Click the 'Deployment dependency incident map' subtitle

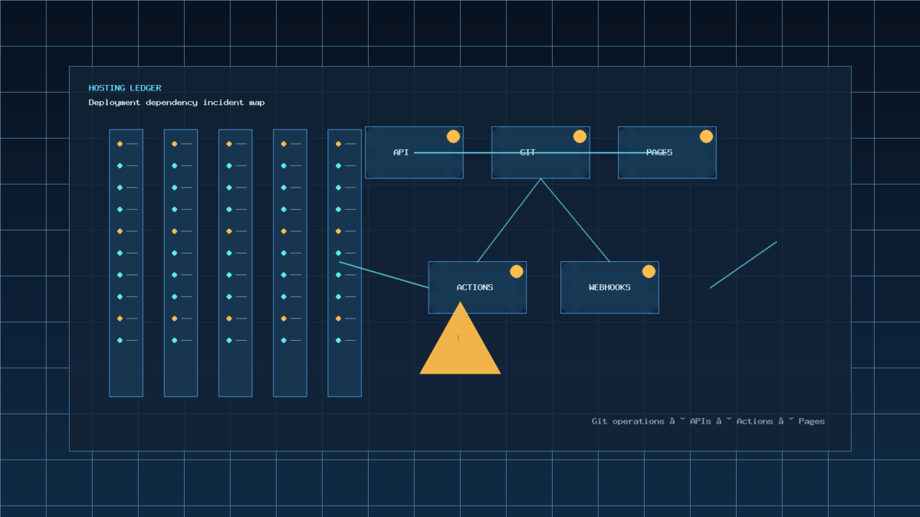click(x=176, y=103)
